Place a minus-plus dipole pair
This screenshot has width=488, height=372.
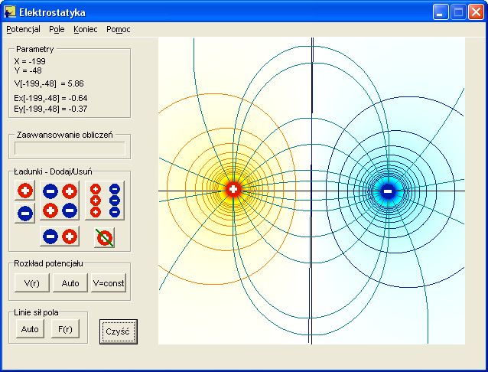60,237
